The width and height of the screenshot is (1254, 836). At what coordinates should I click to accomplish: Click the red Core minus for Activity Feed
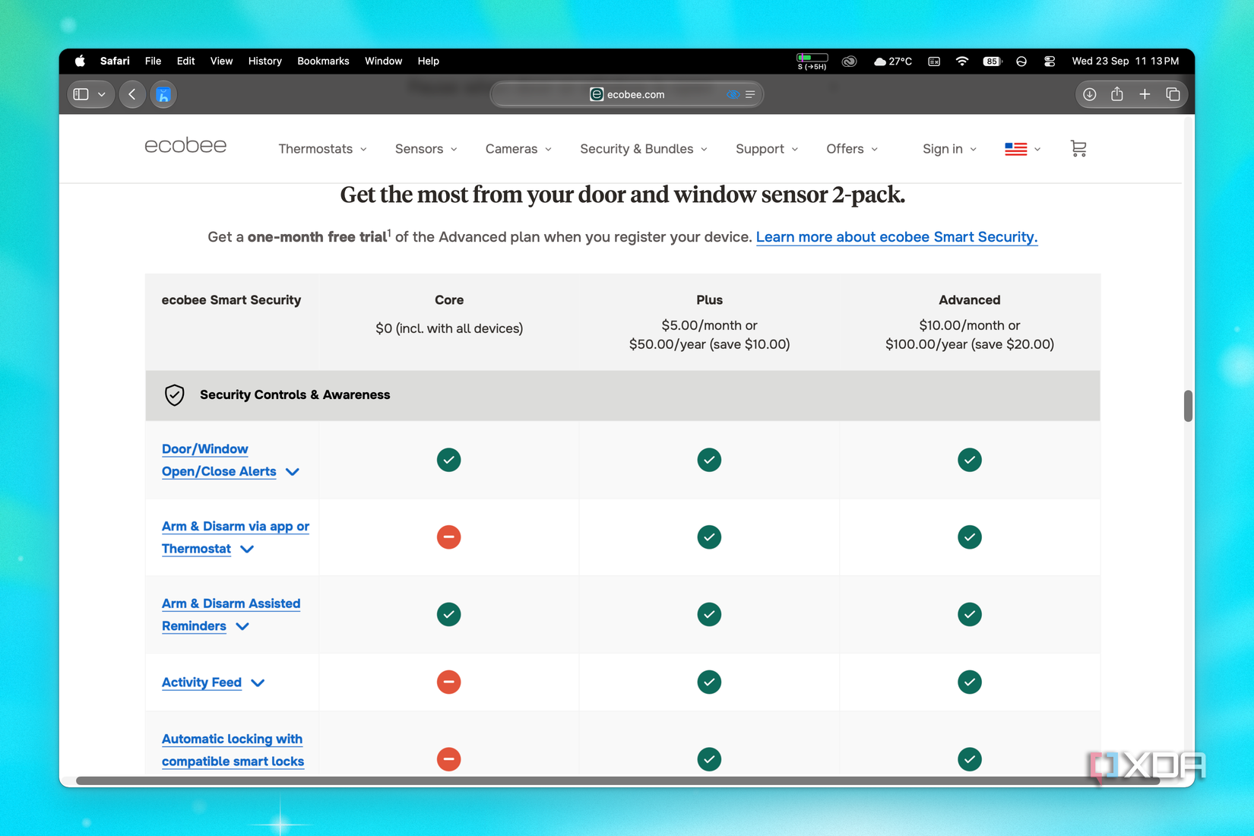pos(448,682)
